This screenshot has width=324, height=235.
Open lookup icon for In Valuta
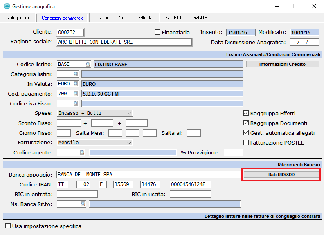pos(76,84)
